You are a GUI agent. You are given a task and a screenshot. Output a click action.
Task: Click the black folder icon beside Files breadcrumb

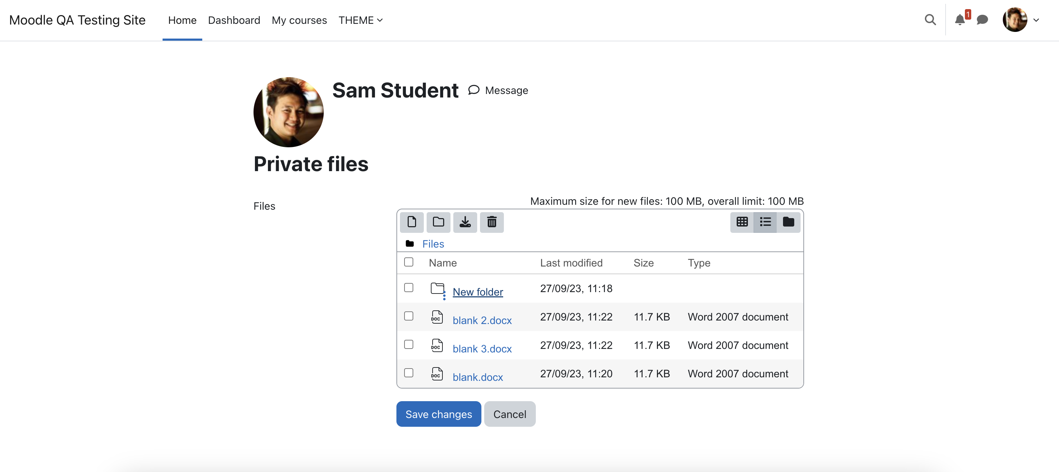coord(409,244)
